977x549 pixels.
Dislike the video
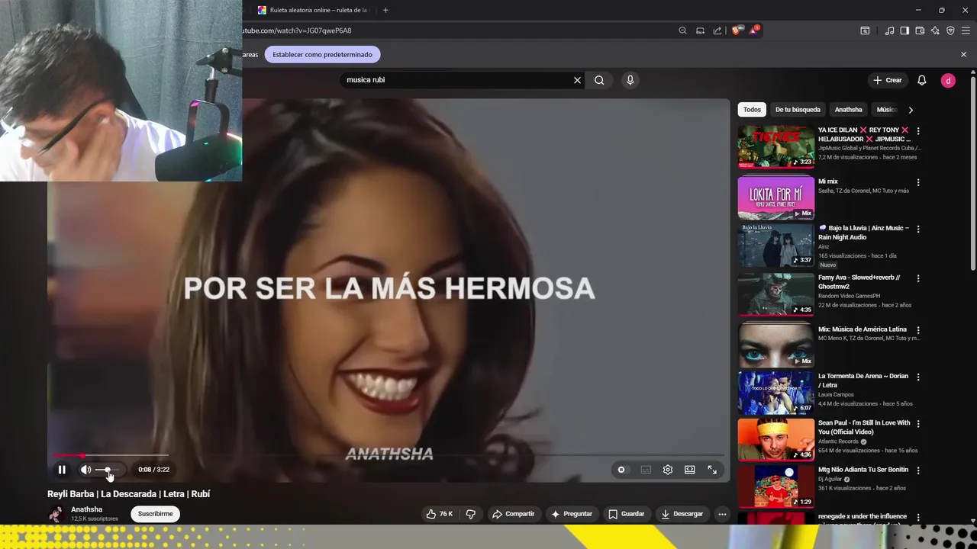point(471,514)
